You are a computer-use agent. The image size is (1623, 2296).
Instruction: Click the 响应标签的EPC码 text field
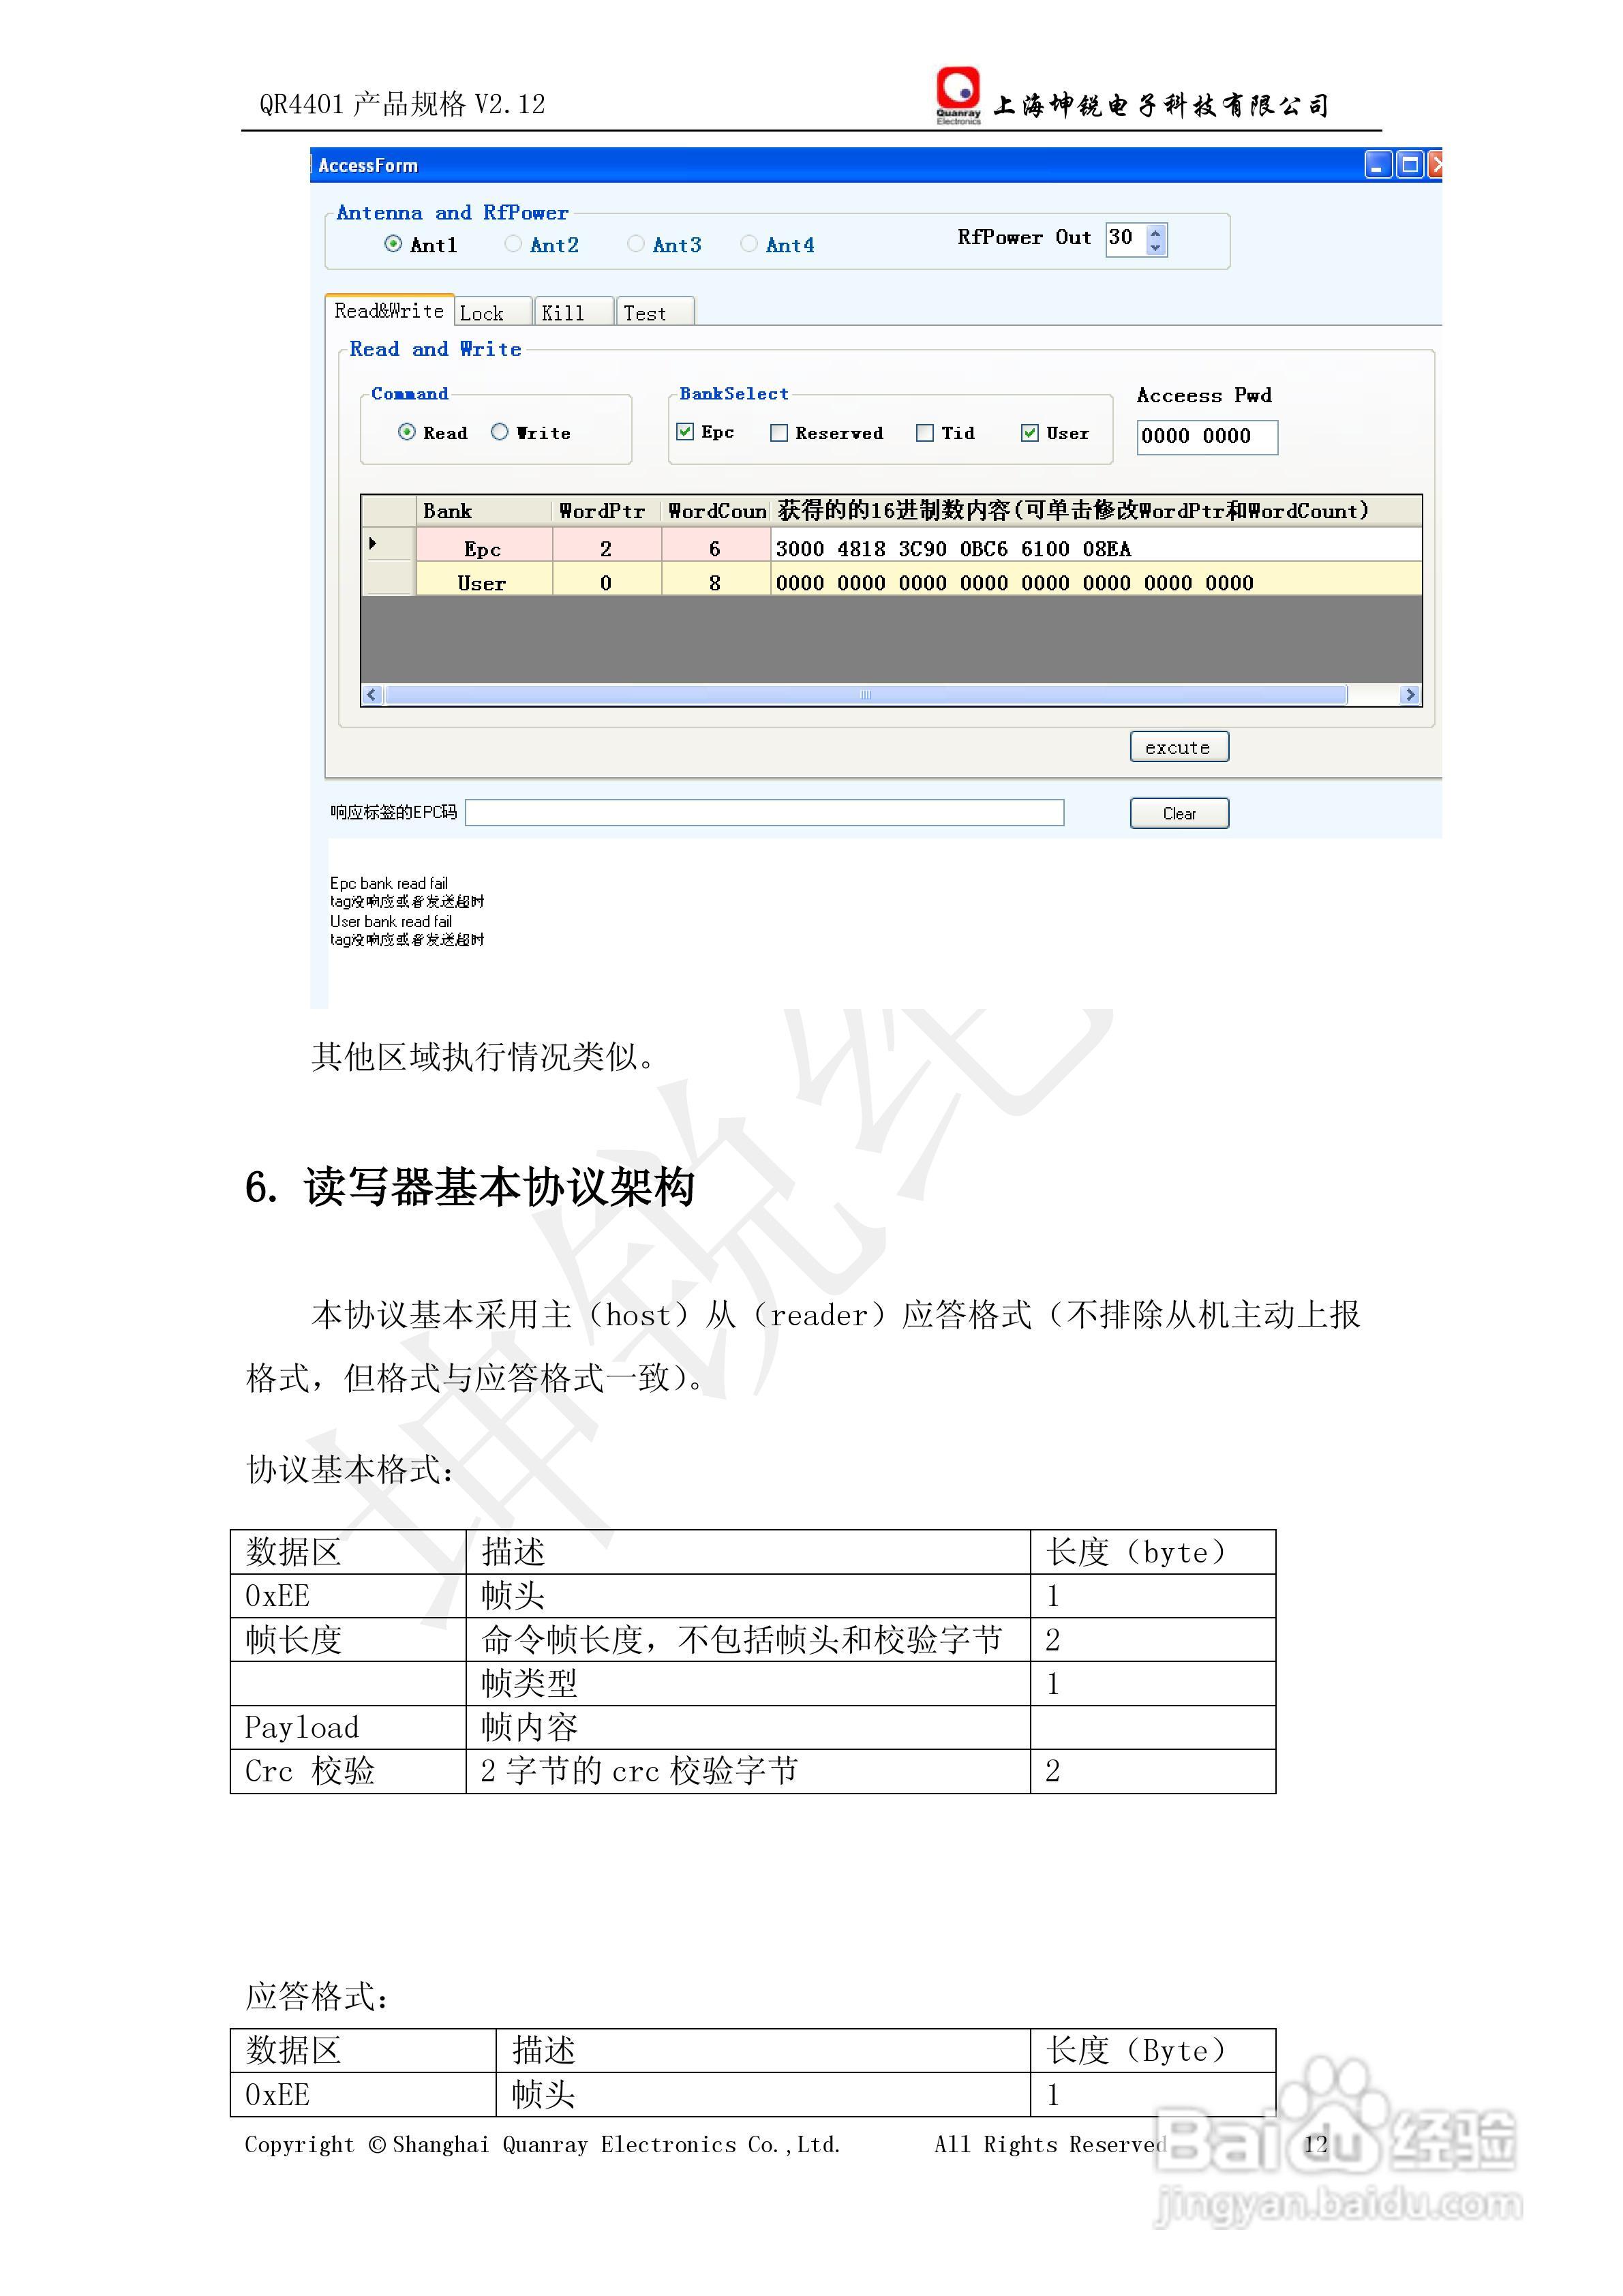[764, 813]
